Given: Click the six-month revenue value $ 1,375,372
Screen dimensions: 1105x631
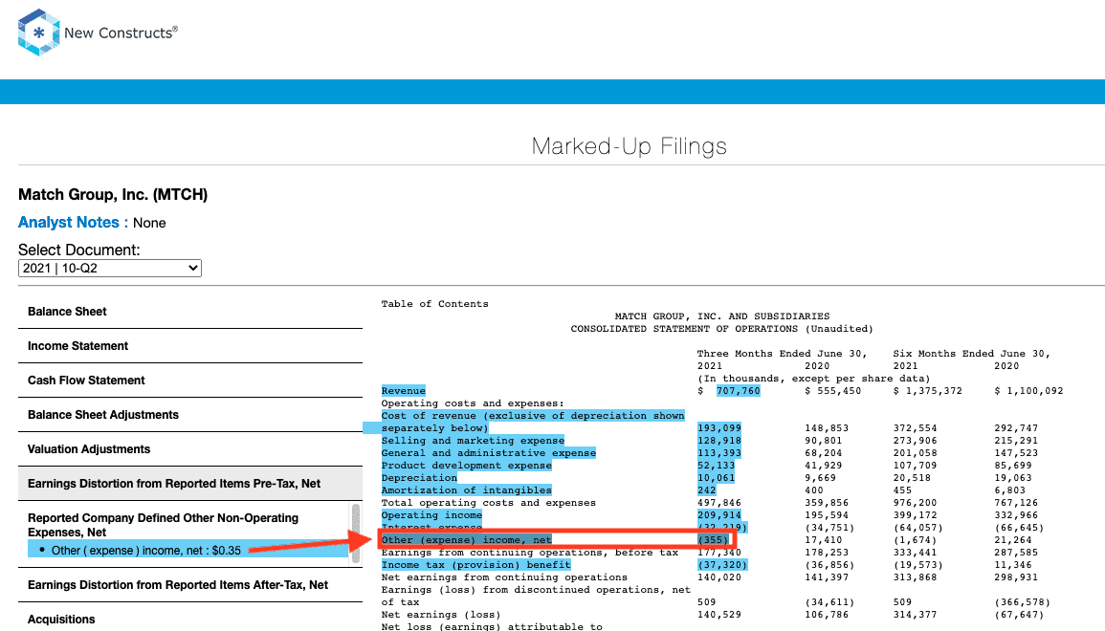Looking at the screenshot, I should tap(927, 391).
